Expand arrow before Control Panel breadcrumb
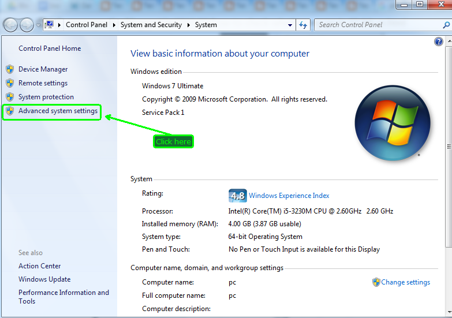Screen dimensions: 452x318 point(59,25)
